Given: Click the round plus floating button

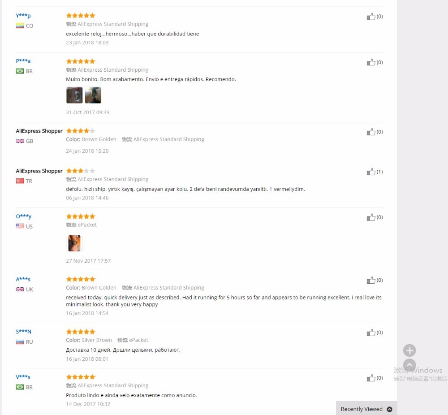Looking at the screenshot, I should tap(409, 350).
